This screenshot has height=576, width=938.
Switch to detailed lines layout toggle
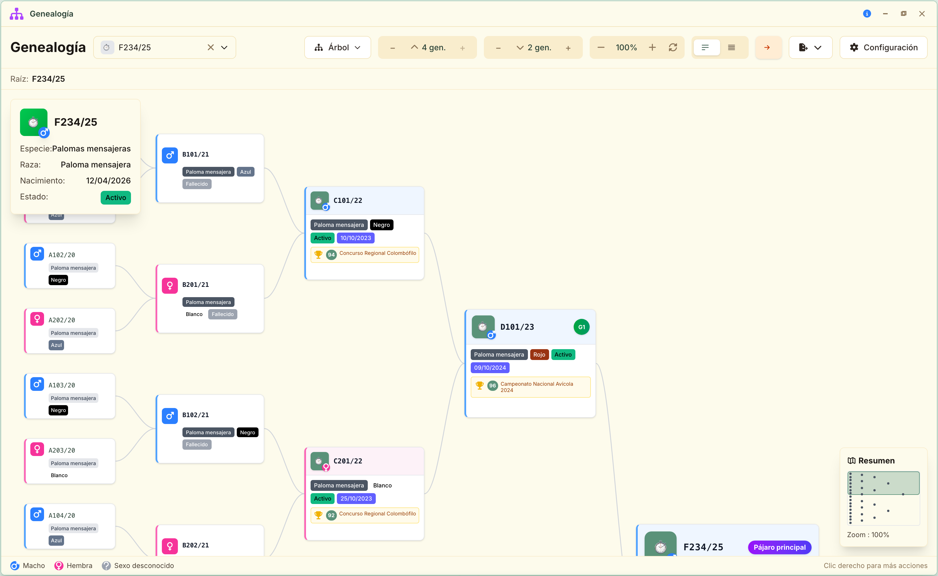(x=731, y=47)
